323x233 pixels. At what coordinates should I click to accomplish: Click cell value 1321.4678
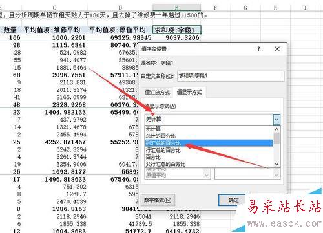click(x=71, y=127)
